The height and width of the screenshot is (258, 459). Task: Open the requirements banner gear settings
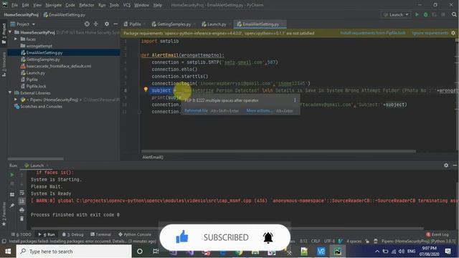(x=453, y=33)
